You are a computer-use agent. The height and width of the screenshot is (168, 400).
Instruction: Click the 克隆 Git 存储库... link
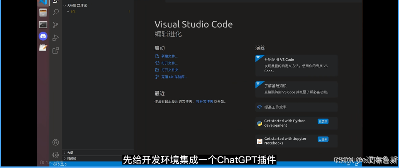tap(174, 77)
